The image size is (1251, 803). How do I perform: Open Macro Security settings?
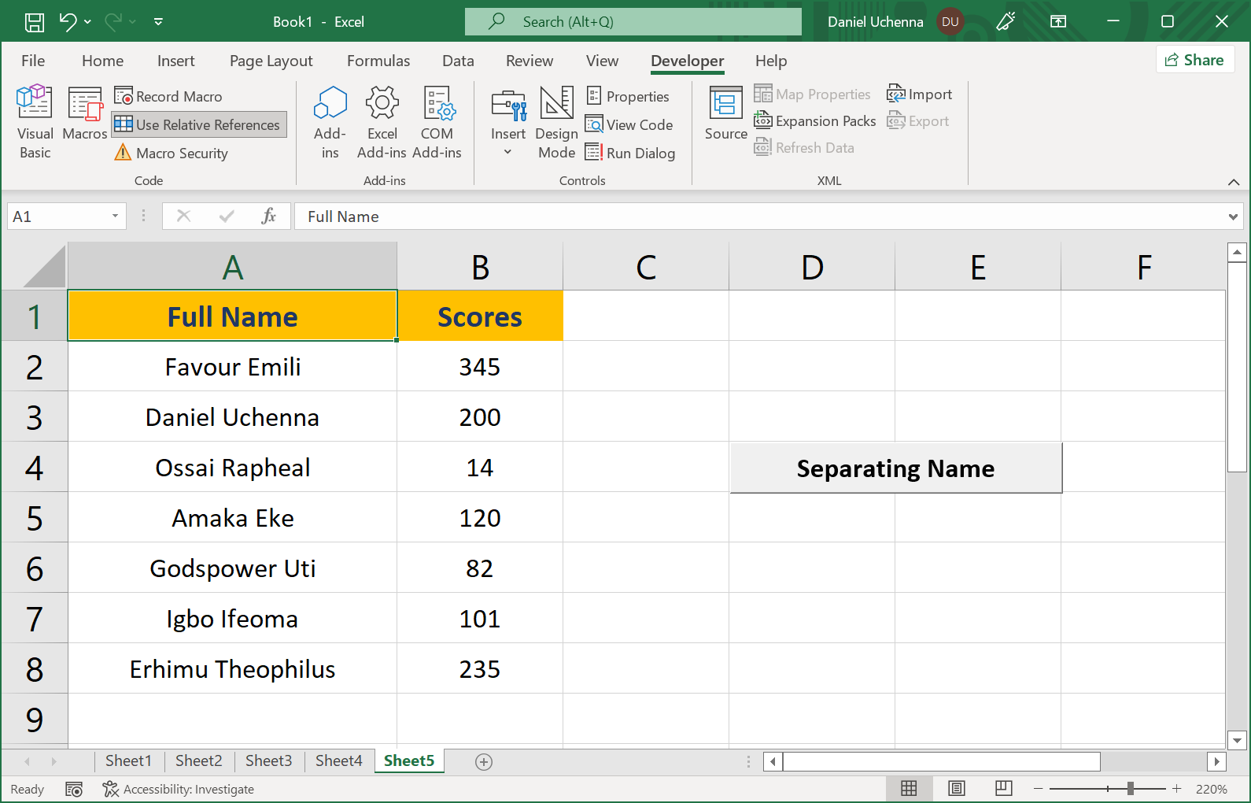(x=172, y=153)
